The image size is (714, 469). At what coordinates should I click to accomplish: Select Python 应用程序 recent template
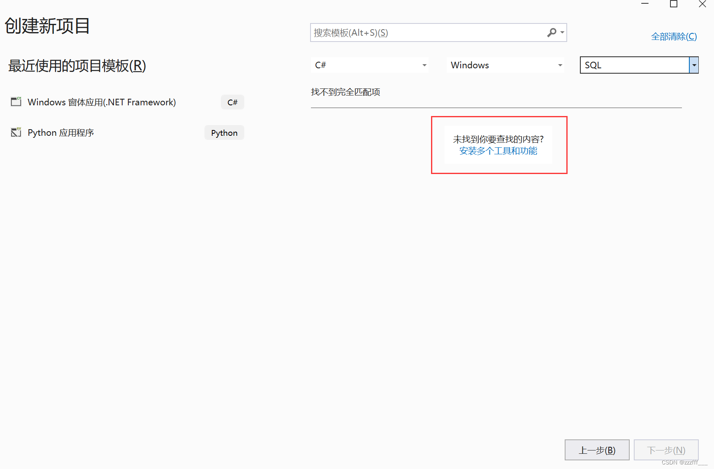[x=127, y=132]
